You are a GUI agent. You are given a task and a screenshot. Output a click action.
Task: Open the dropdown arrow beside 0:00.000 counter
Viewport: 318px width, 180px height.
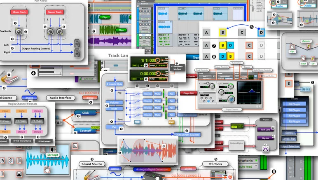point(158,74)
